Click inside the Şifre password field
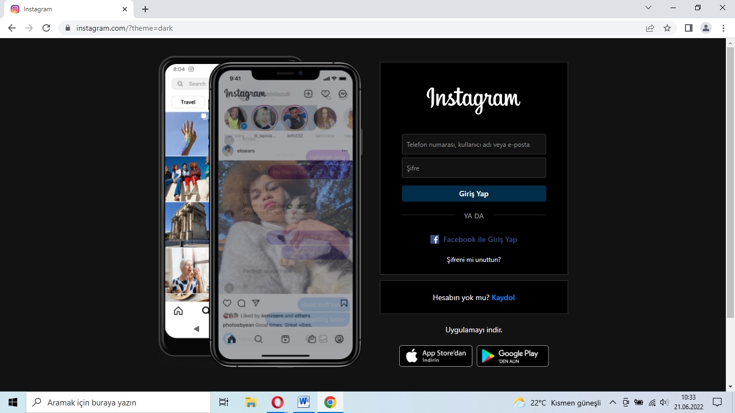The height and width of the screenshot is (413, 735). (x=473, y=167)
